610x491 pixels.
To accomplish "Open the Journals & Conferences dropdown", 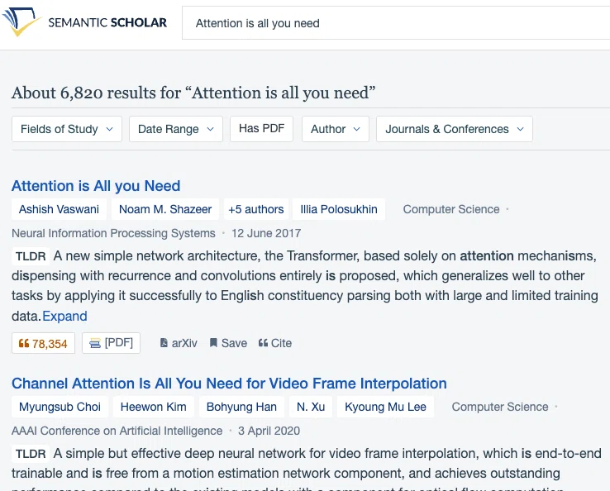I will point(455,129).
